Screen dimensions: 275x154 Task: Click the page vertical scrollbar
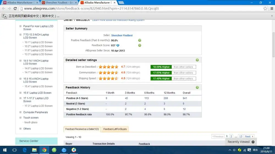pyautogui.click(x=273, y=45)
